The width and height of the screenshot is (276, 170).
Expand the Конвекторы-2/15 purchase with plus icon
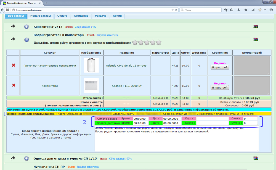tap(26, 27)
